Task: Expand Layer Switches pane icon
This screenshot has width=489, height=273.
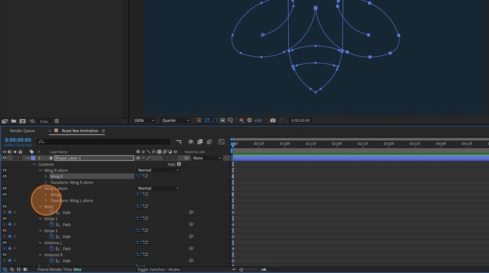Action: tap(5, 270)
